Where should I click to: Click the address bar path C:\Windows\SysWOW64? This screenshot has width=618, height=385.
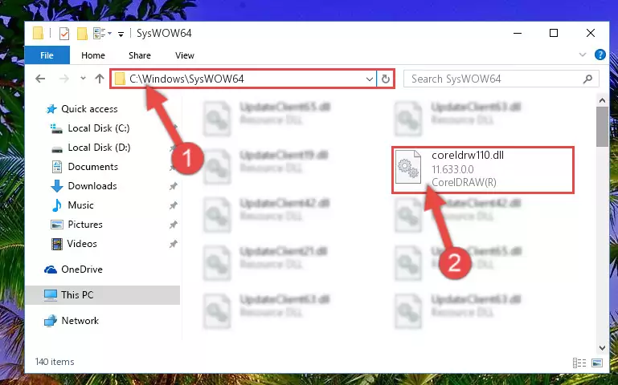(x=186, y=79)
